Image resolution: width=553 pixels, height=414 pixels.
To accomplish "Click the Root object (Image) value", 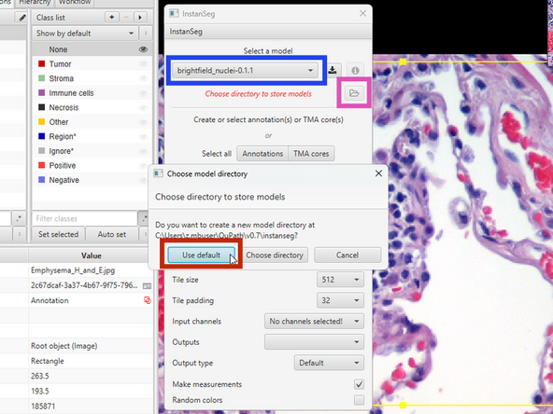I will coord(91,346).
